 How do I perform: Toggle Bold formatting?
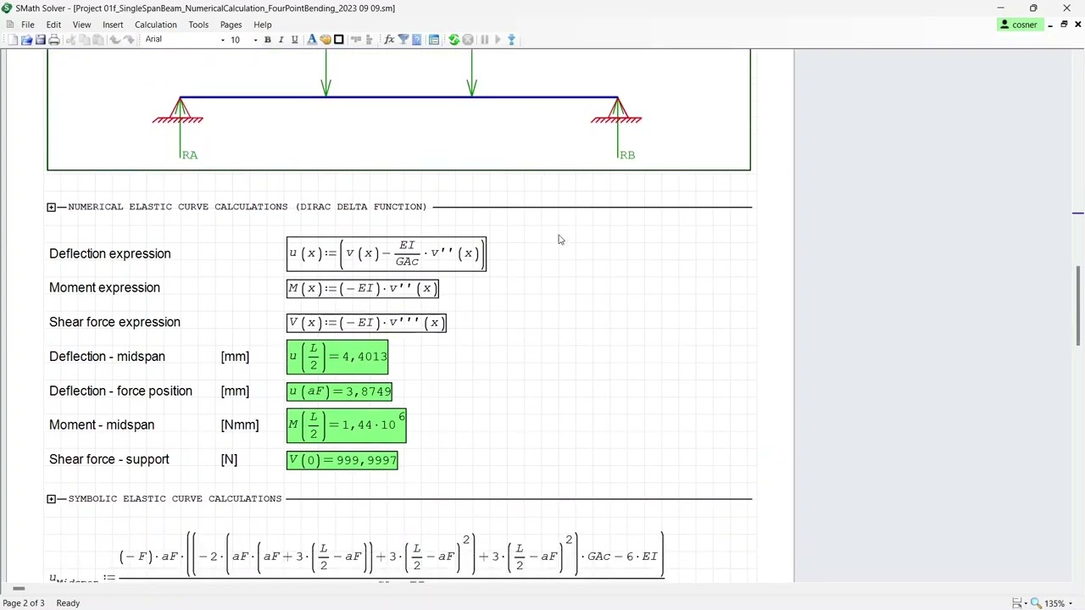[267, 40]
